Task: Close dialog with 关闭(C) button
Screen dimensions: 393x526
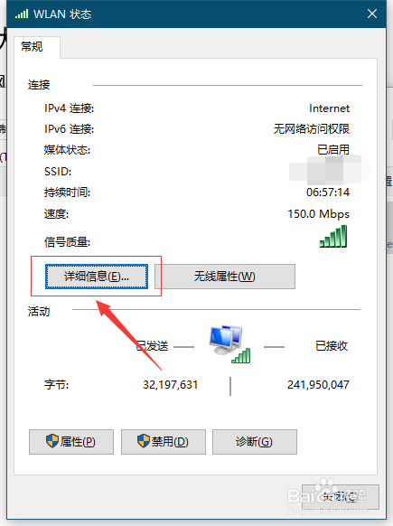Action: [341, 497]
